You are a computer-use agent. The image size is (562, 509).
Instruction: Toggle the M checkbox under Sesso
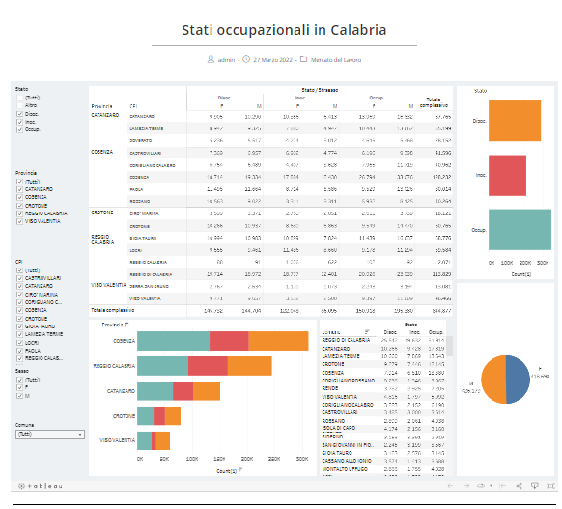(x=19, y=396)
